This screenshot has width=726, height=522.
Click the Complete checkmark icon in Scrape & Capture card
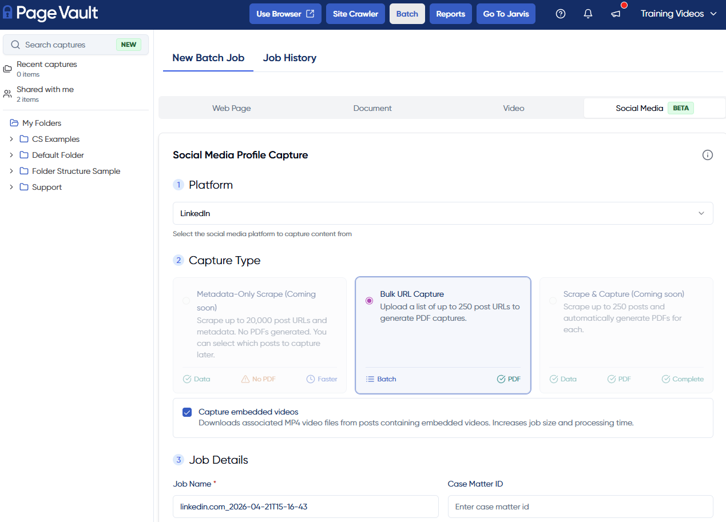pyautogui.click(x=666, y=379)
